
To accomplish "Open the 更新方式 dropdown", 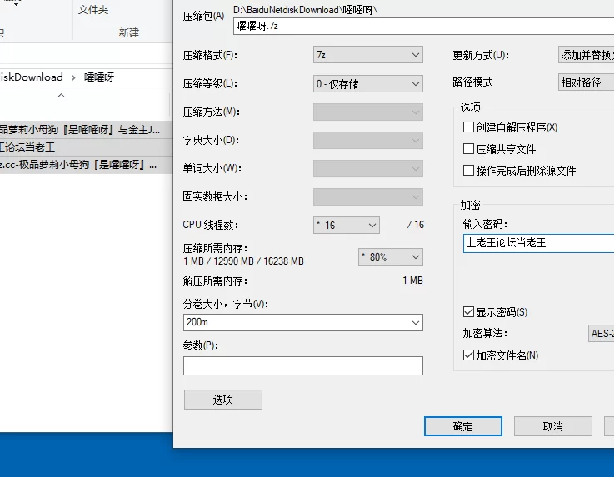I will pyautogui.click(x=586, y=55).
